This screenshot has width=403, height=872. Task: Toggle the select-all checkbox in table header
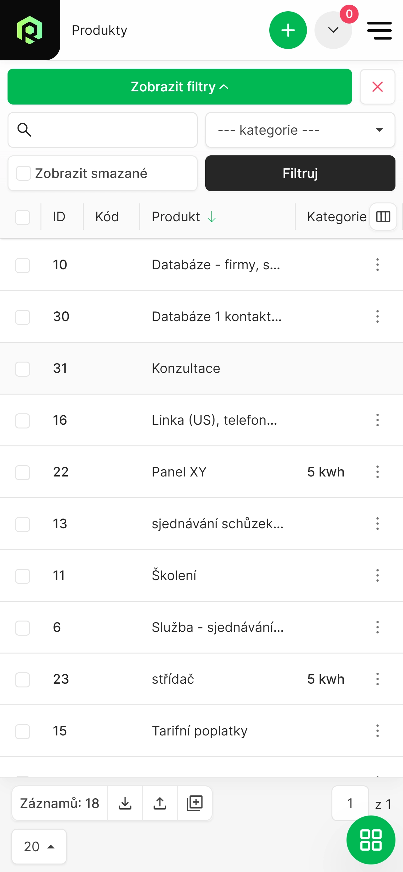click(23, 217)
